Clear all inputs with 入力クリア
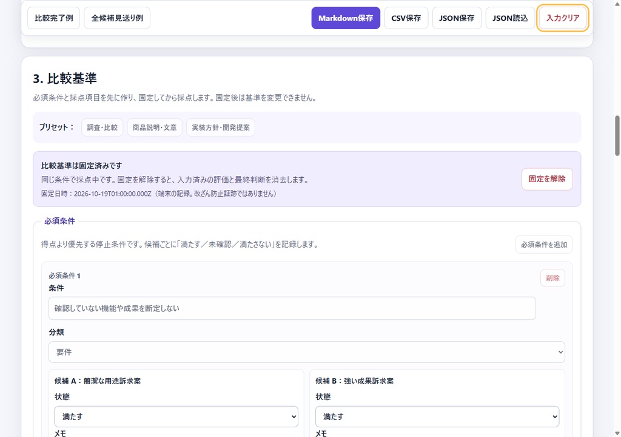621x437 pixels. click(x=562, y=18)
